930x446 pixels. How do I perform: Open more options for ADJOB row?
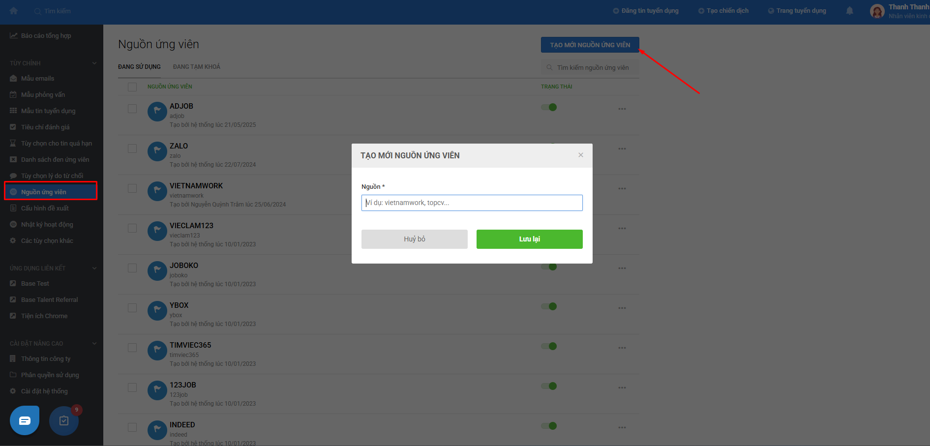[622, 109]
